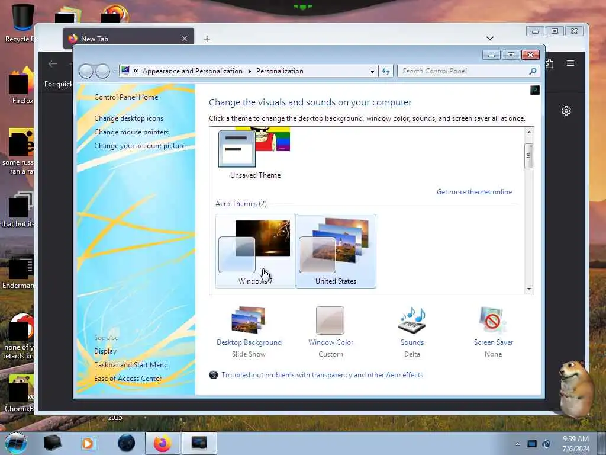Click the Windows Start orb
The image size is (606, 455).
point(16,443)
